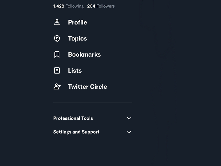The width and height of the screenshot is (221, 166).
Task: Click the 204 followers count
Action: 91,6
